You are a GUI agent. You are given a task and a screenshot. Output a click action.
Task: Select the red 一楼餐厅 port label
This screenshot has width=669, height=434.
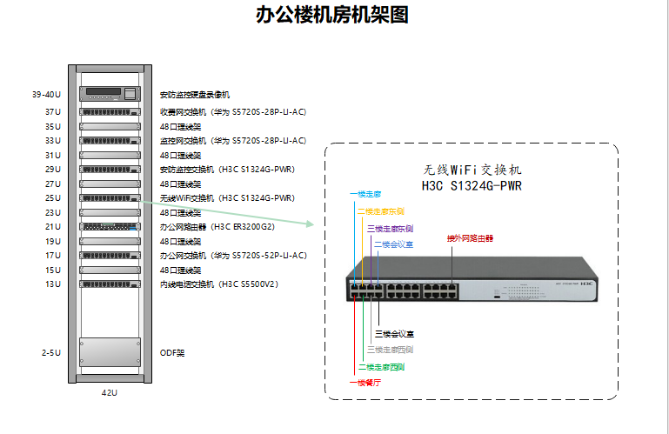pyautogui.click(x=365, y=383)
